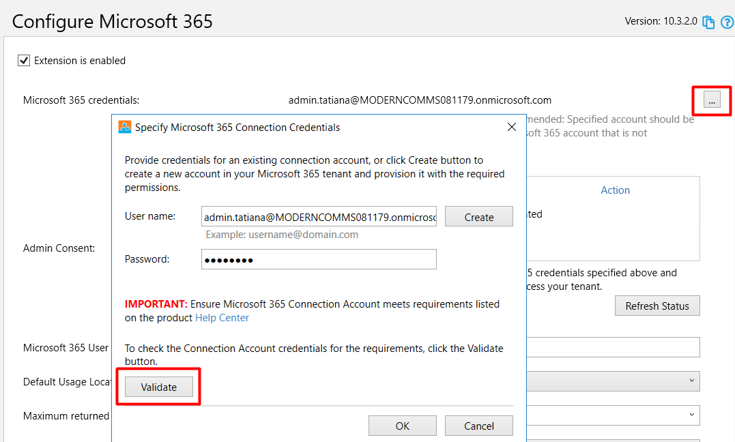Focus the Password field

[x=319, y=259]
